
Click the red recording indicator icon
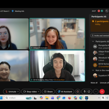tap(99, 11)
